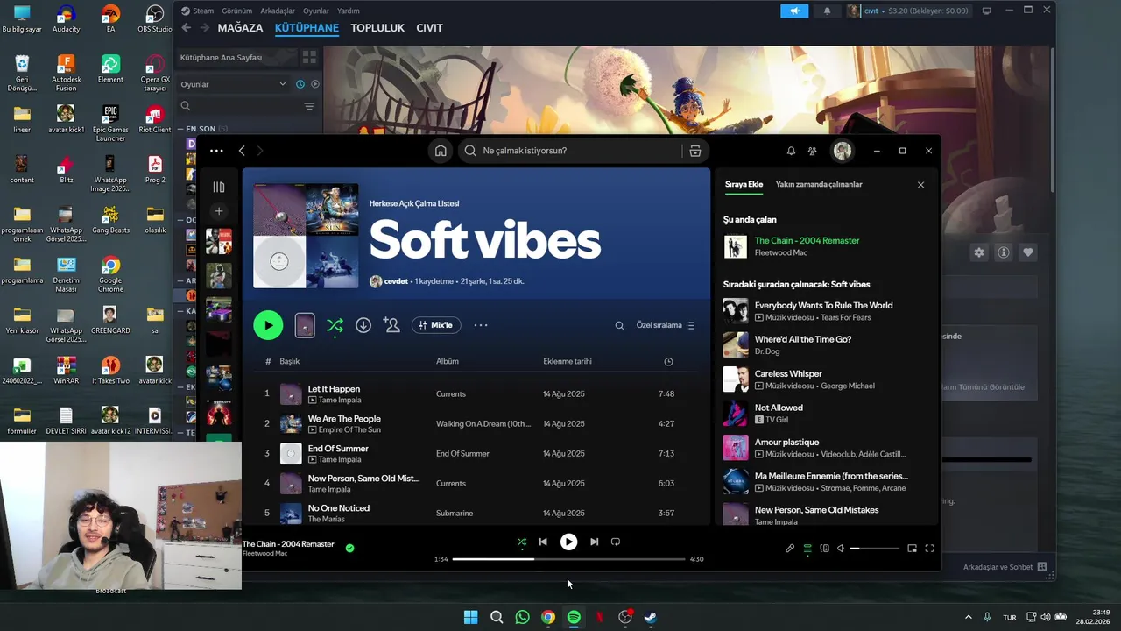Download the Soft vibes playlist
This screenshot has height=631, width=1121.
coord(363,325)
